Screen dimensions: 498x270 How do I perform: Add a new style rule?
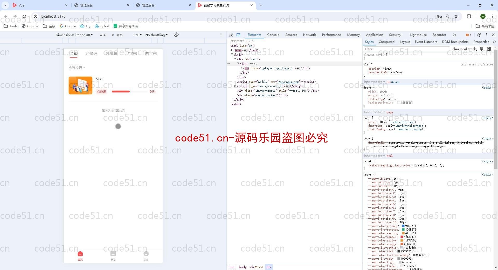475,49
